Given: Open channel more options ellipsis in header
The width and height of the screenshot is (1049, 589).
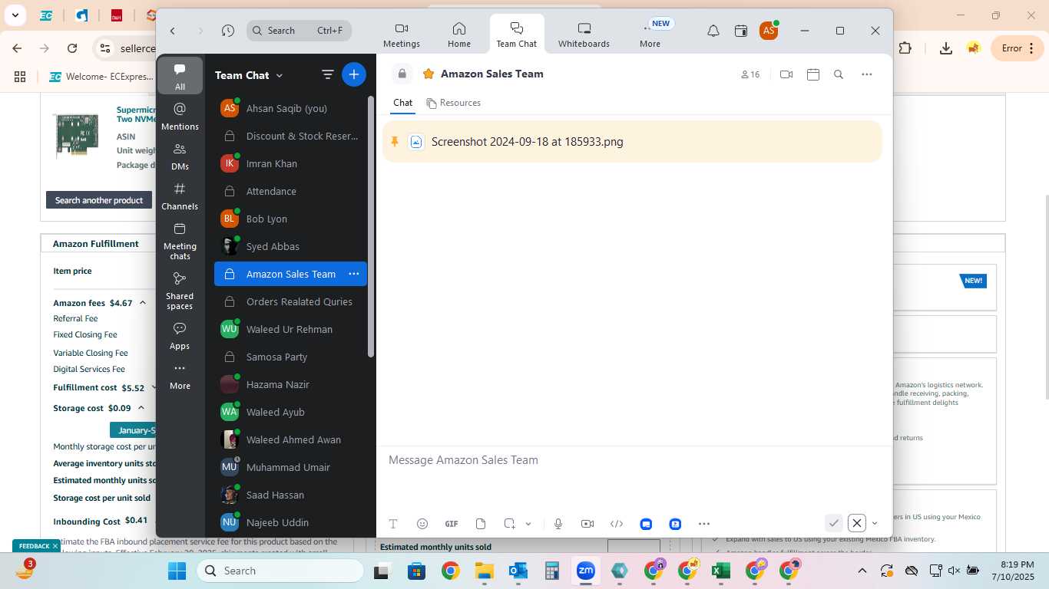Looking at the screenshot, I should point(867,74).
